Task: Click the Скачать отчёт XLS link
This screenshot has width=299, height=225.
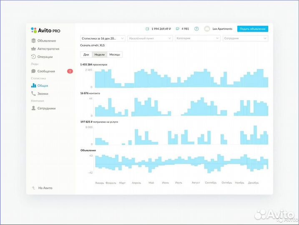Action: (x=92, y=45)
